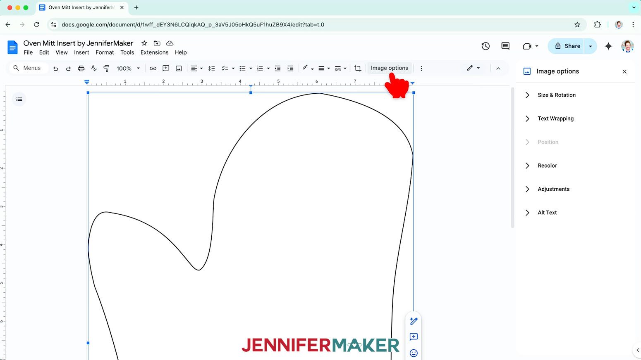Open the Tools menu
Viewport: 641px width, 360px height.
click(x=127, y=52)
